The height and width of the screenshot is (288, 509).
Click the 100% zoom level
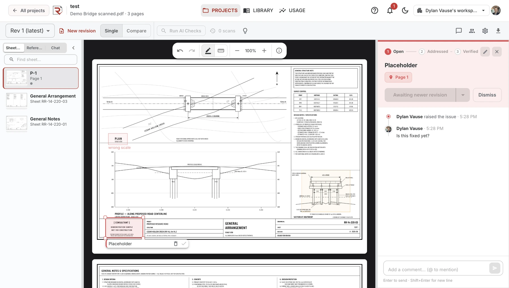pyautogui.click(x=251, y=51)
